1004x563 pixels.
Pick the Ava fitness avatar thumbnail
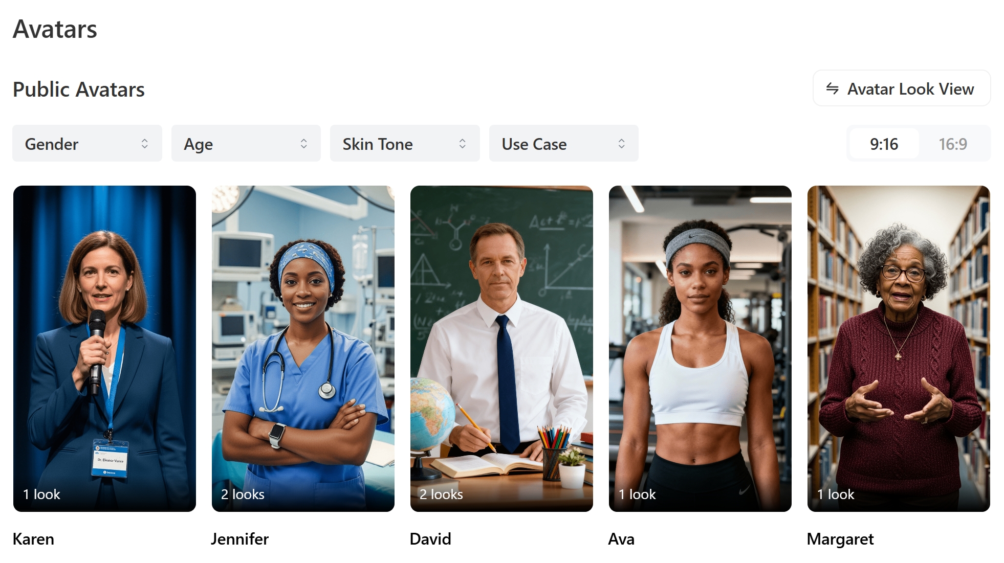(x=700, y=348)
